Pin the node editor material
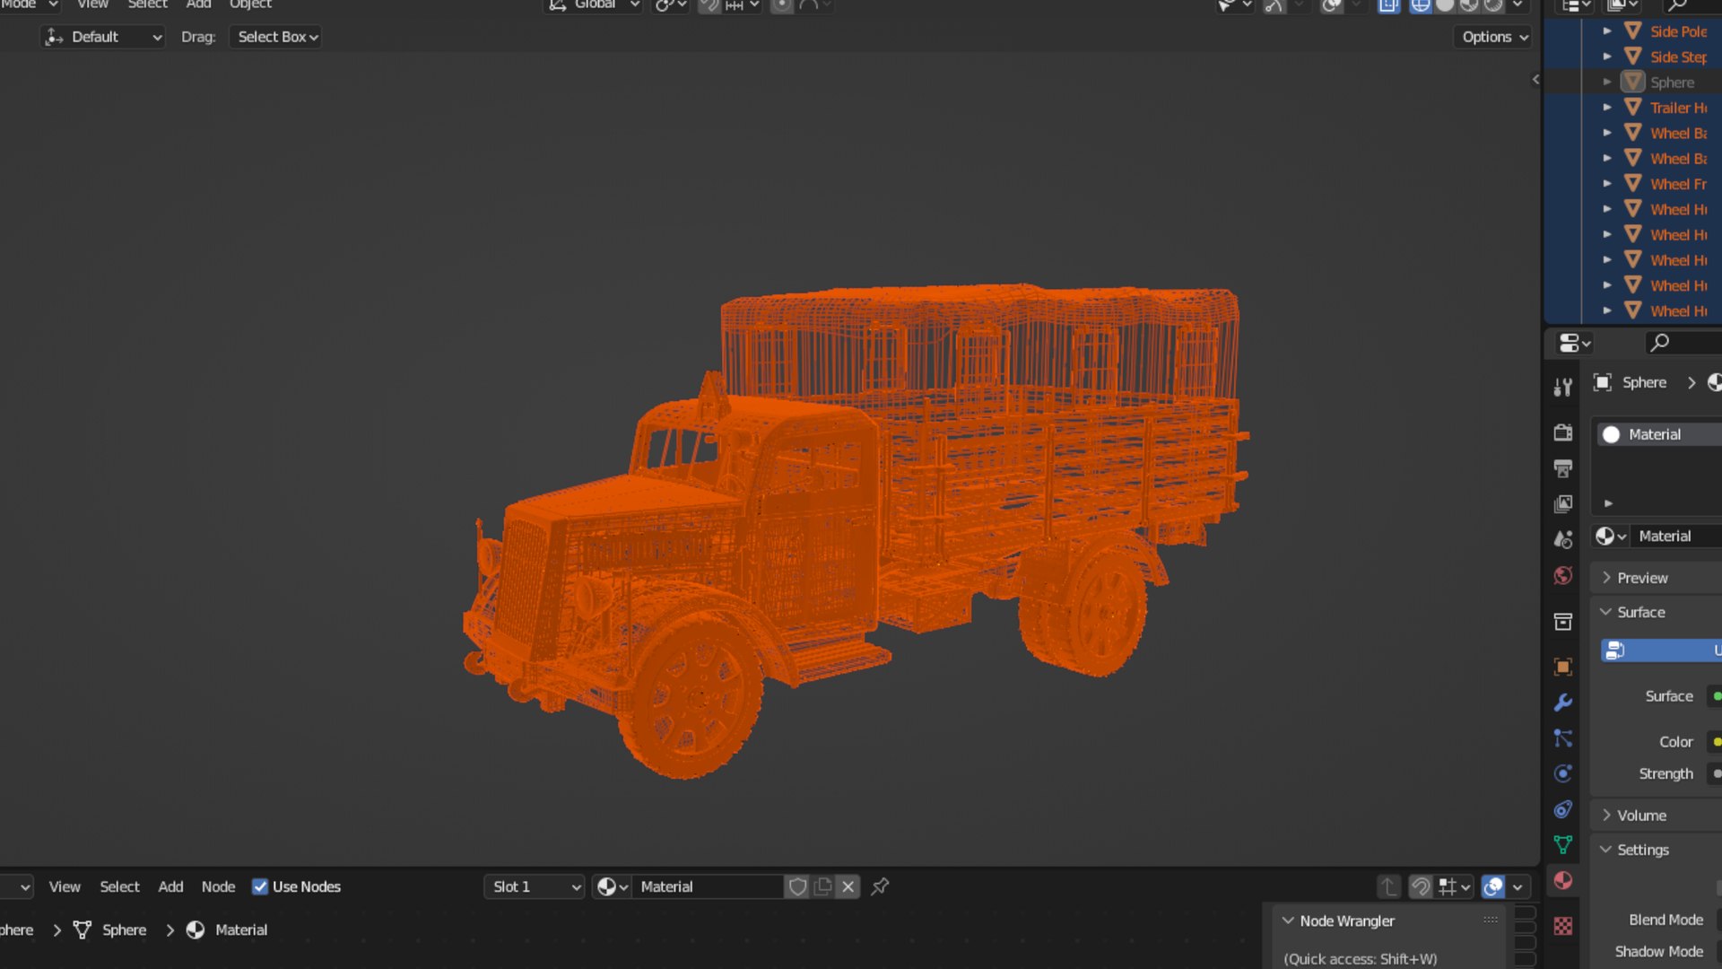This screenshot has width=1722, height=969. click(x=880, y=886)
